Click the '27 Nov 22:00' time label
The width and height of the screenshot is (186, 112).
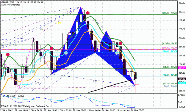click(65, 110)
